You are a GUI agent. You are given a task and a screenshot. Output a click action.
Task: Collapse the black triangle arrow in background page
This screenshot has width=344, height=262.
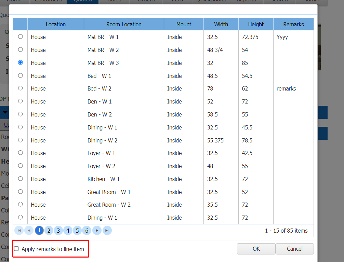pos(5,112)
